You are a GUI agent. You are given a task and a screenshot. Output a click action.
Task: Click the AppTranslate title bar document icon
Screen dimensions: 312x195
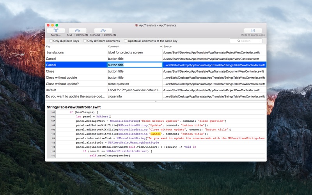(x=136, y=25)
